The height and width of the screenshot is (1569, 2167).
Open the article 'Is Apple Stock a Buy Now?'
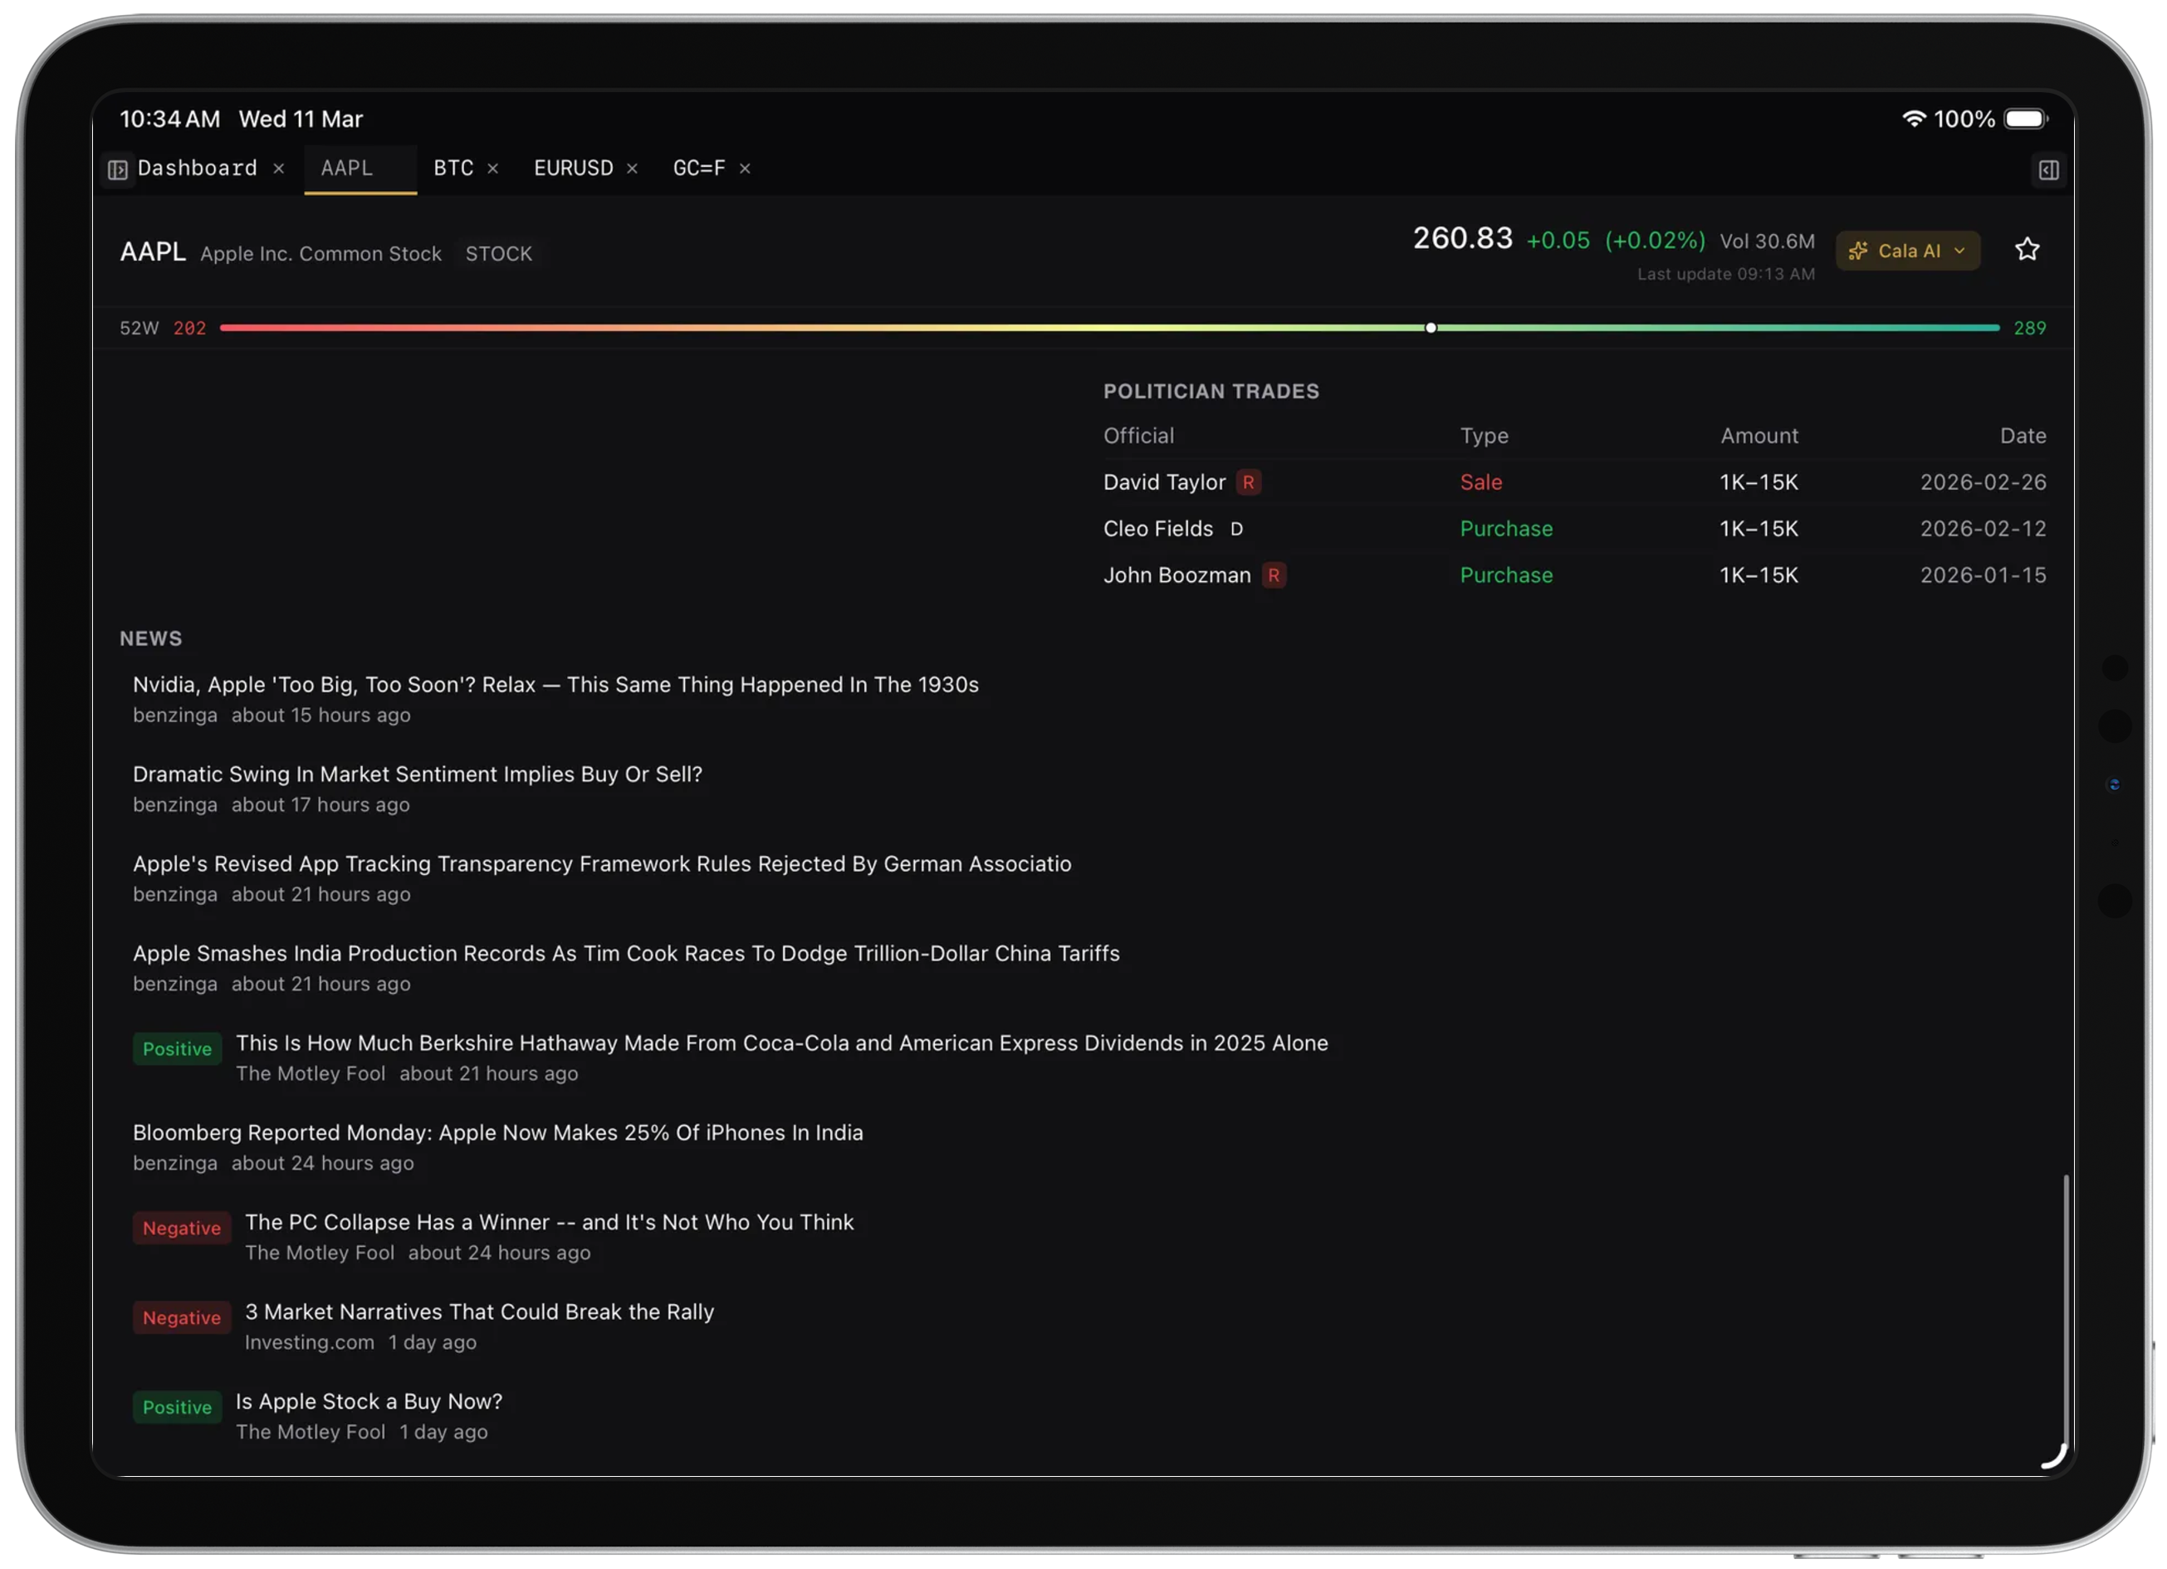pos(369,1400)
